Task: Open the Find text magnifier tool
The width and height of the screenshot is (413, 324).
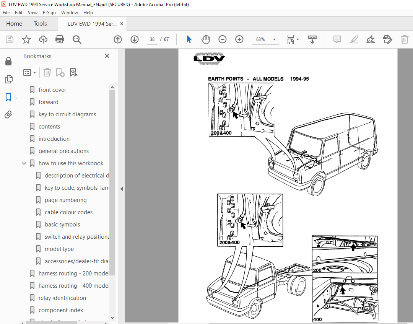Action: (x=77, y=39)
